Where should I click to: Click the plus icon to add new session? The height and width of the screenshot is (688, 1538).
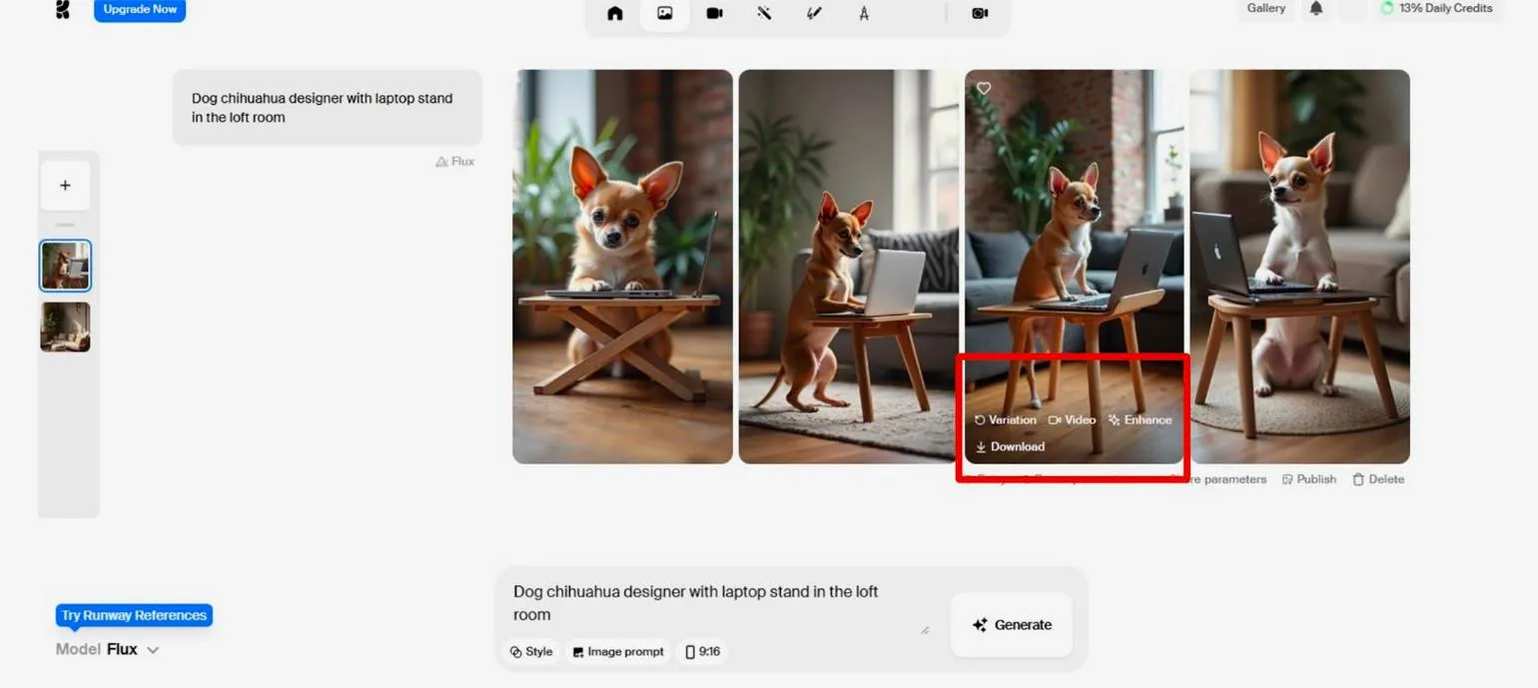65,186
